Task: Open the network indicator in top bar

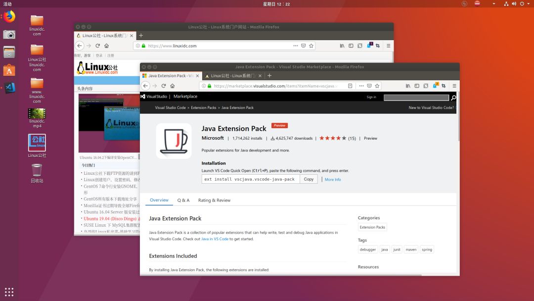Action: pos(506,4)
